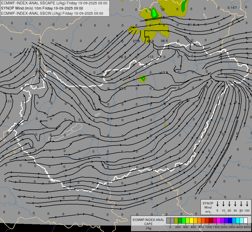Click the J/kg unit label in legend

pos(148,228)
